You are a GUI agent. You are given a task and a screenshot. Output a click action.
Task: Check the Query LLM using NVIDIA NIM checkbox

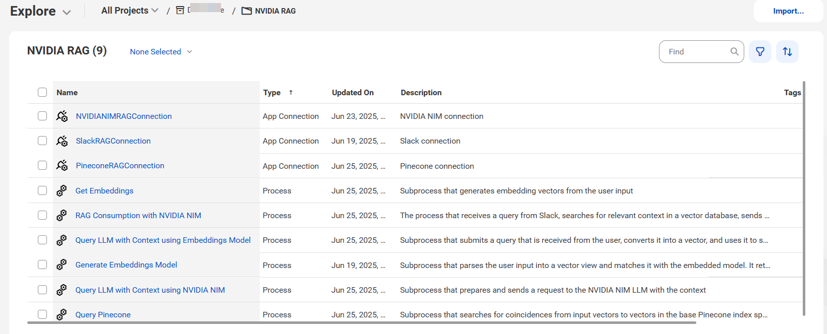pos(42,290)
